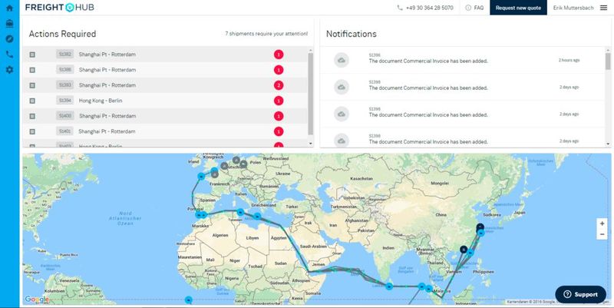Click '7 shipments require your attention!' text
The image size is (614, 308).
click(266, 34)
